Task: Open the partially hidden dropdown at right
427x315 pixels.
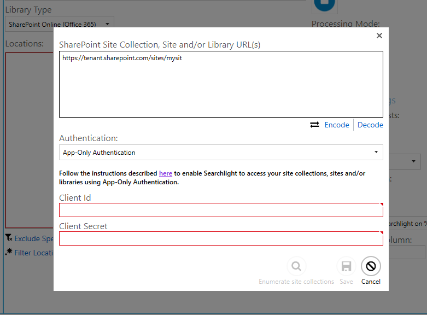Action: pos(405,161)
